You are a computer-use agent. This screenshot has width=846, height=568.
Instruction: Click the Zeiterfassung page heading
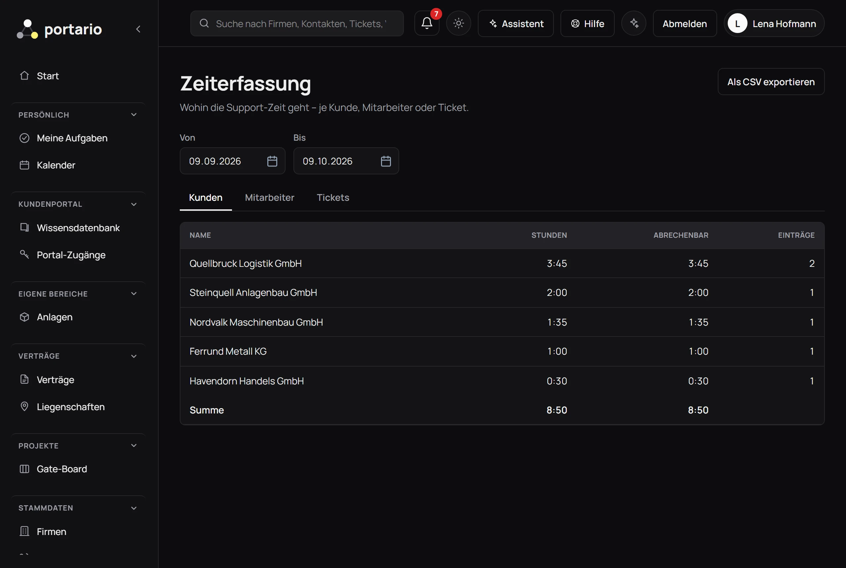pos(246,84)
